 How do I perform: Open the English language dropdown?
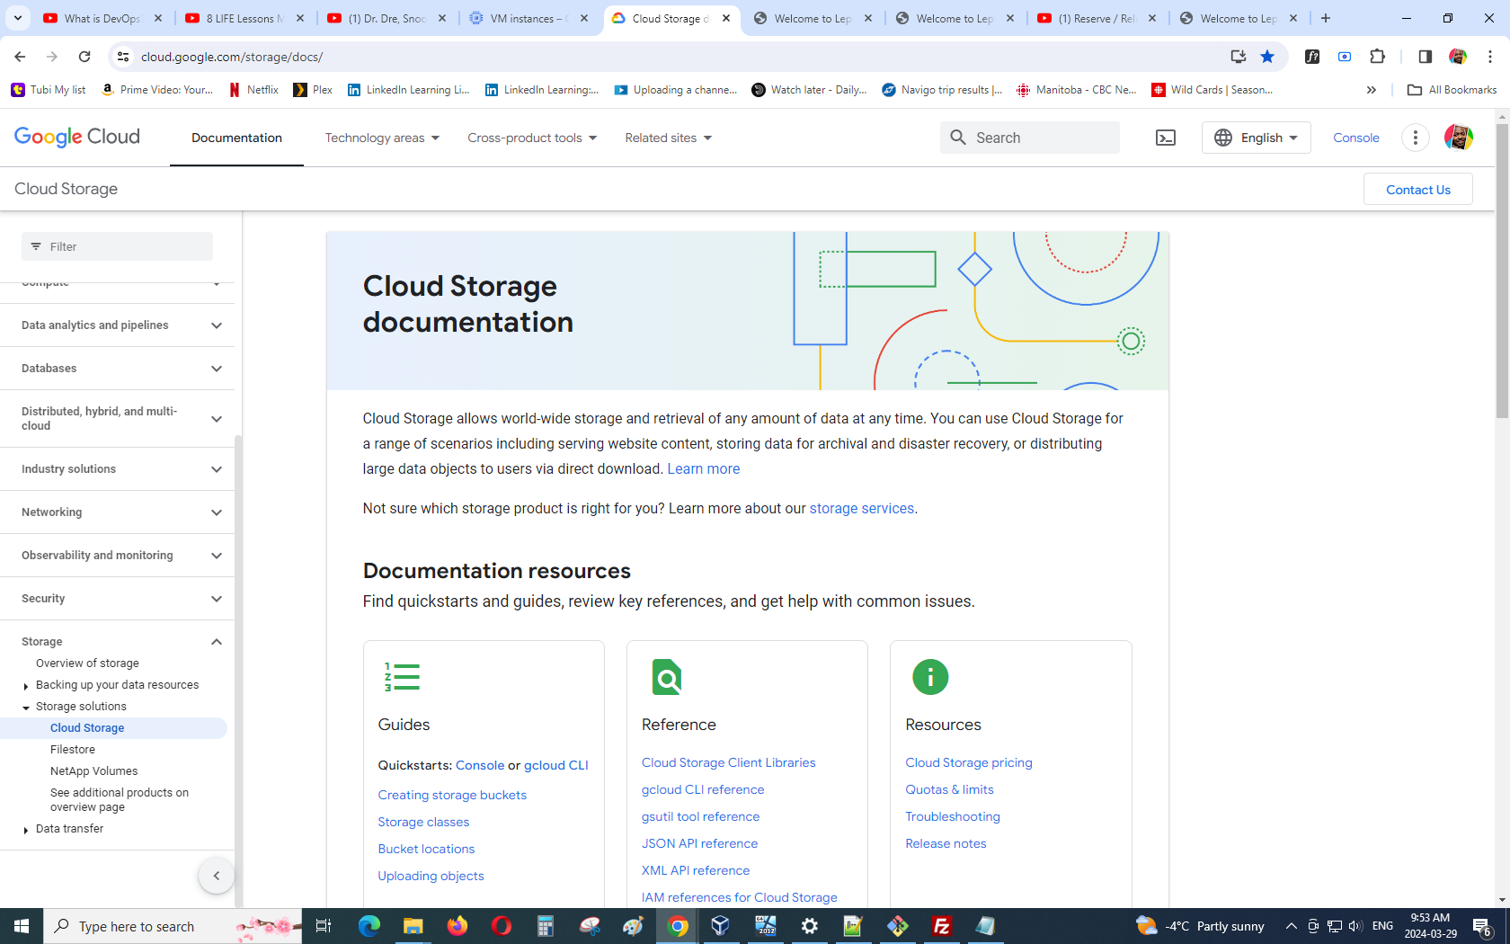click(x=1256, y=138)
